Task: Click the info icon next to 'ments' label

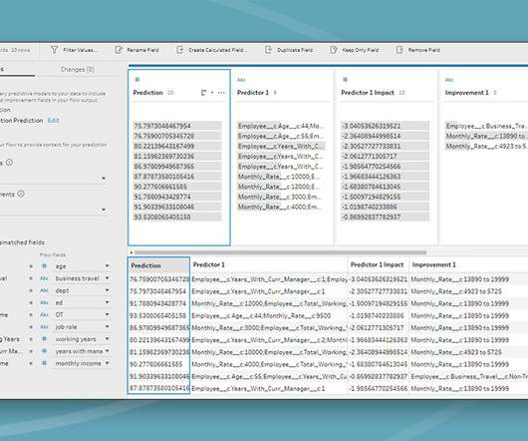Action: click(x=21, y=194)
